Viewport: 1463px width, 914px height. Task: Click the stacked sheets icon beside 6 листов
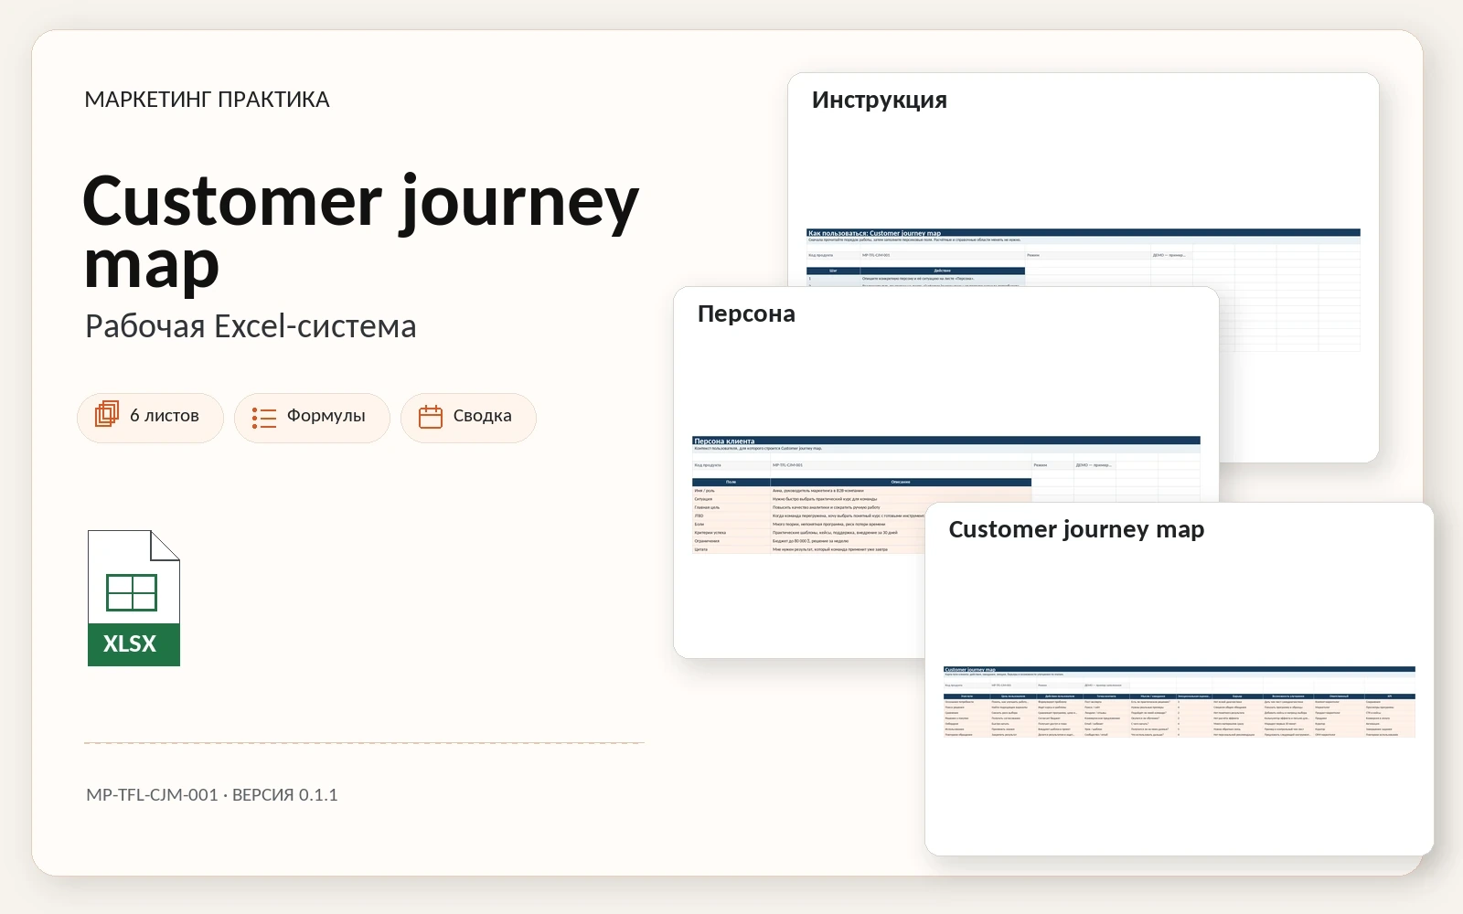click(107, 414)
